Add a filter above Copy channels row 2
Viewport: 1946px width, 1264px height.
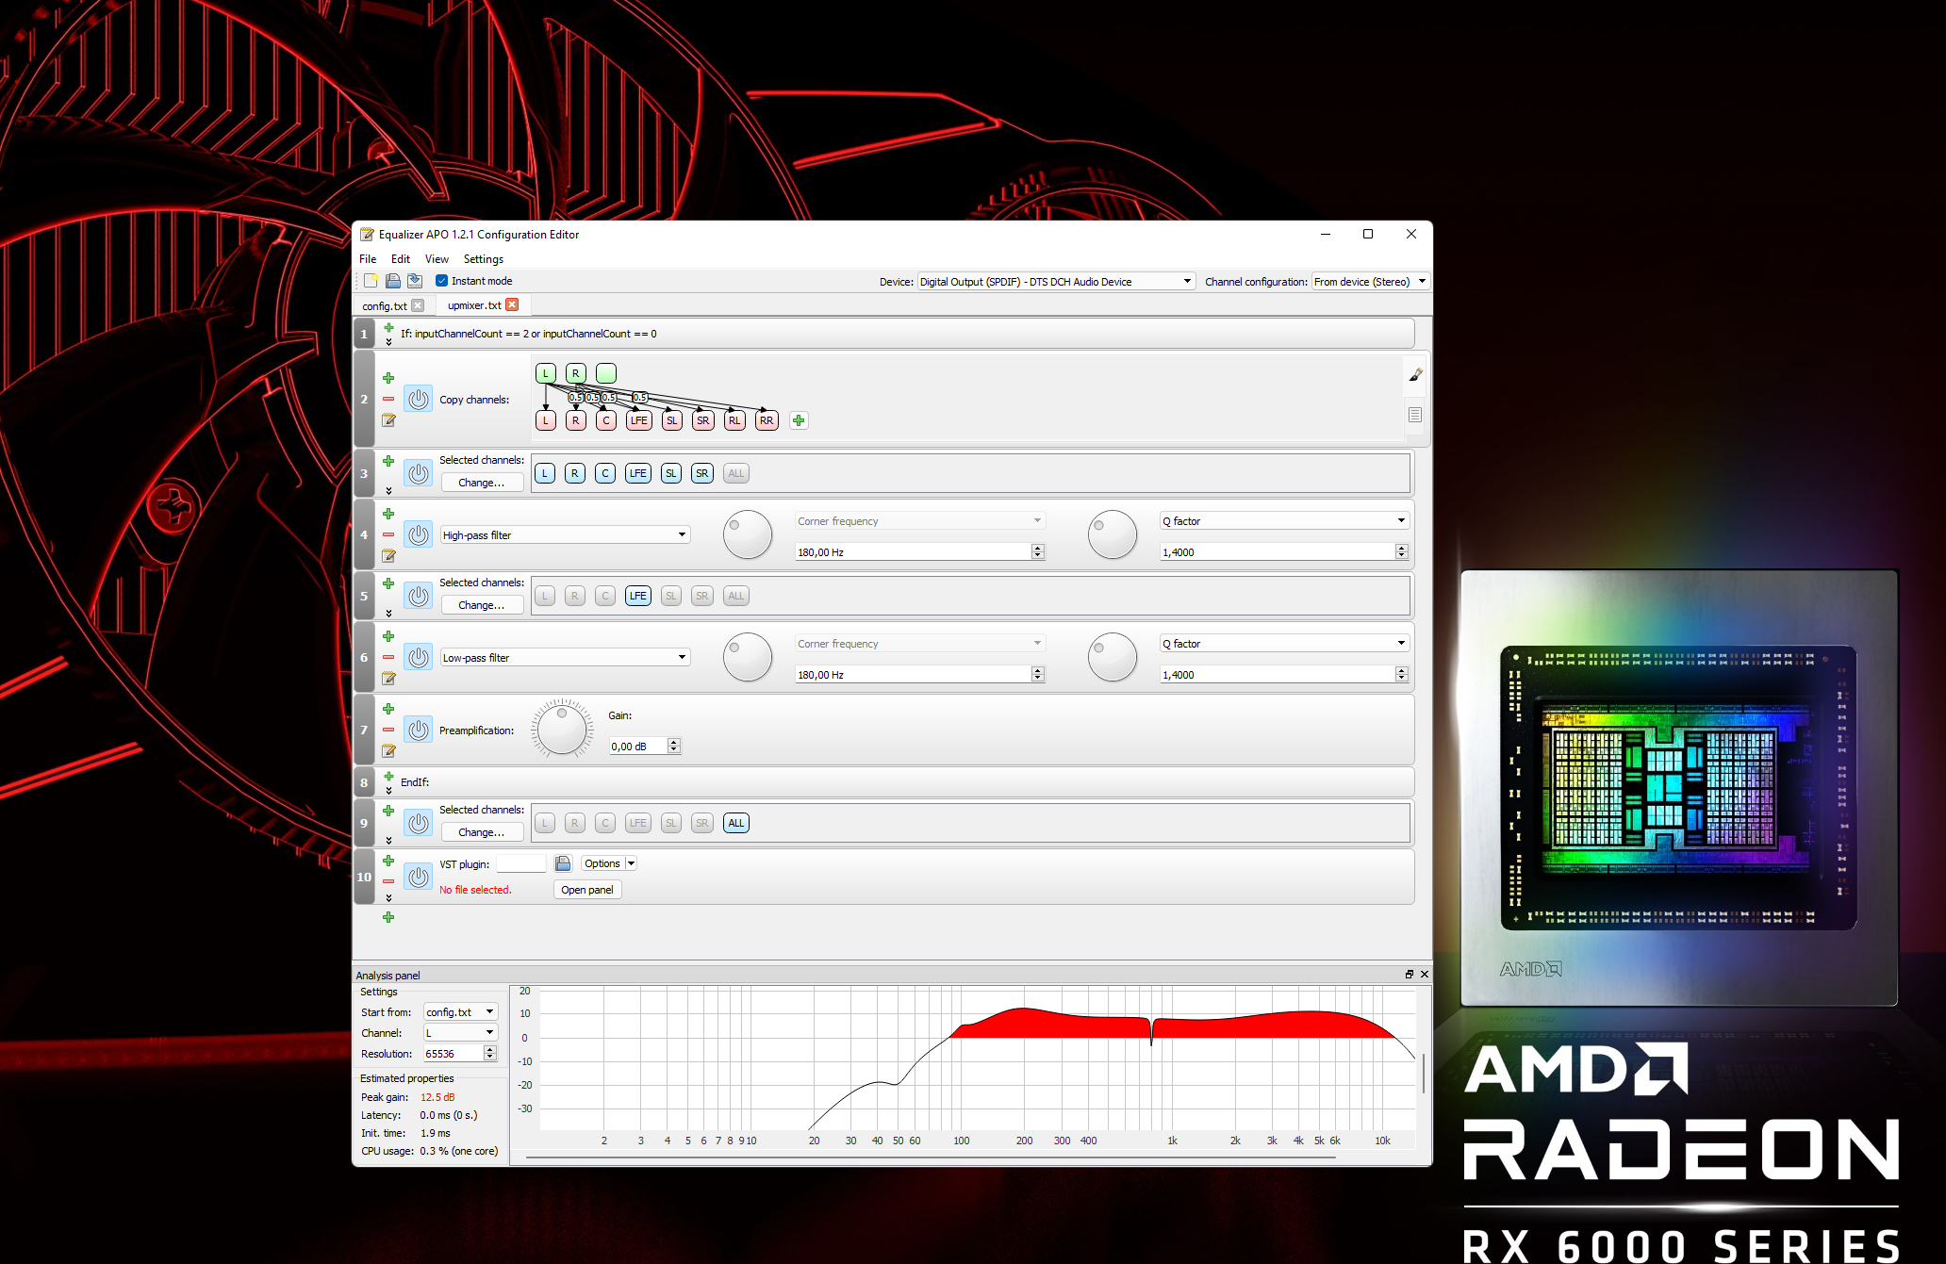(x=388, y=378)
